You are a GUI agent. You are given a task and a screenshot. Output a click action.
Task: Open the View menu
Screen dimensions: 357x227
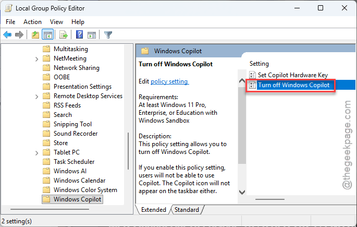point(56,22)
